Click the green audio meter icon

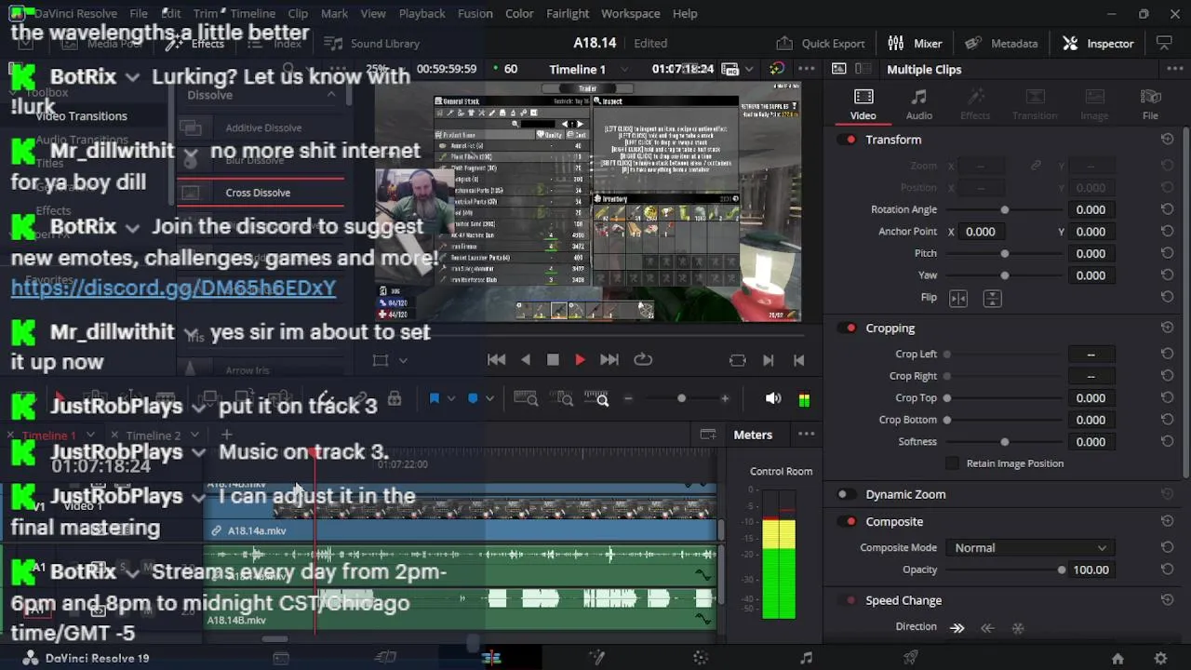coord(804,399)
